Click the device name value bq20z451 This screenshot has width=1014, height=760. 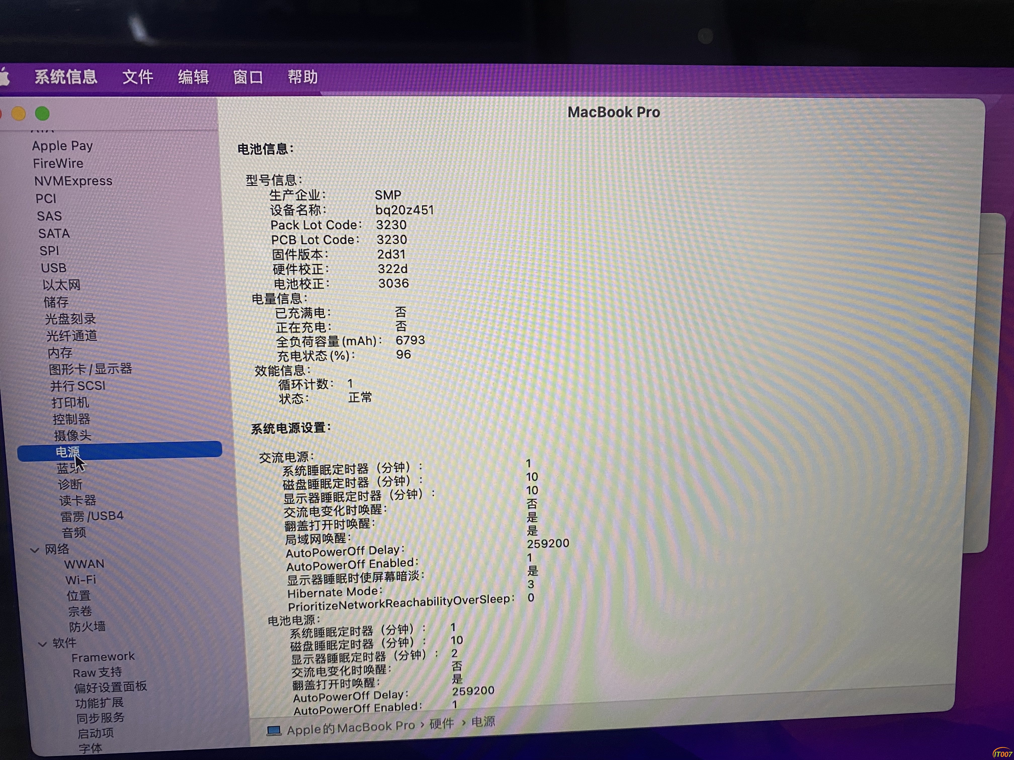pos(404,210)
